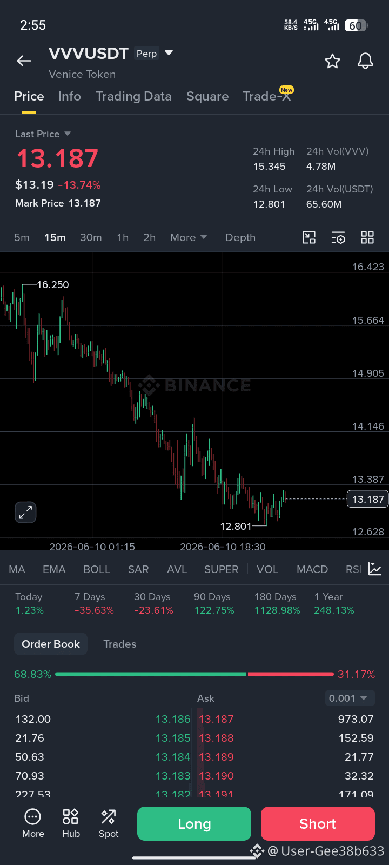Image resolution: width=389 pixels, height=865 pixels.
Task: Switch to Order Book view
Action: pyautogui.click(x=51, y=644)
